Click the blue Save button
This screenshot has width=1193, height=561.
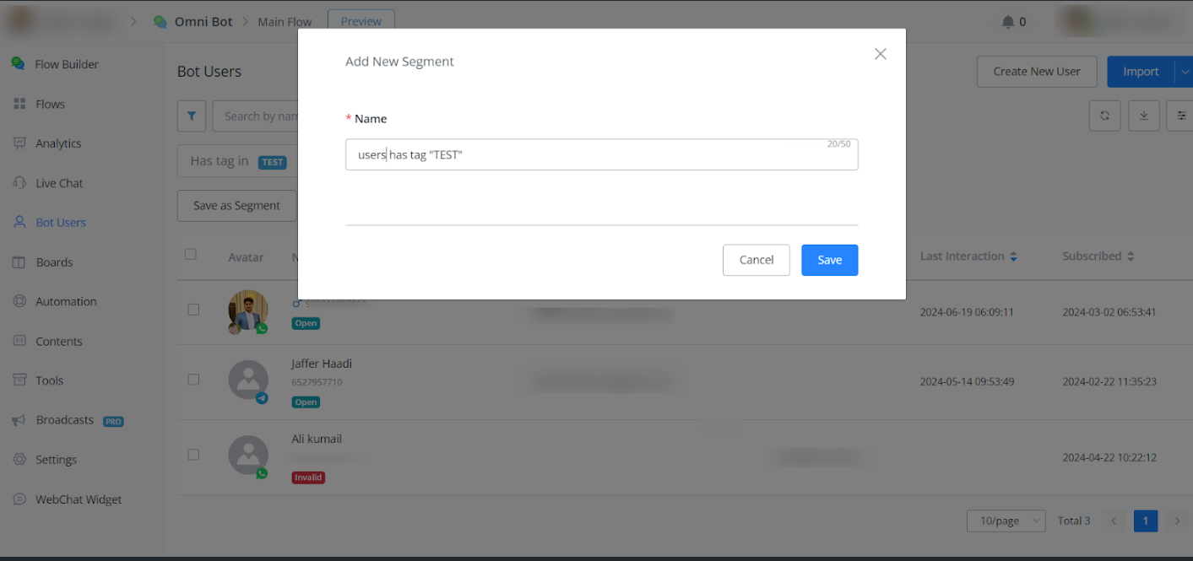[829, 260]
